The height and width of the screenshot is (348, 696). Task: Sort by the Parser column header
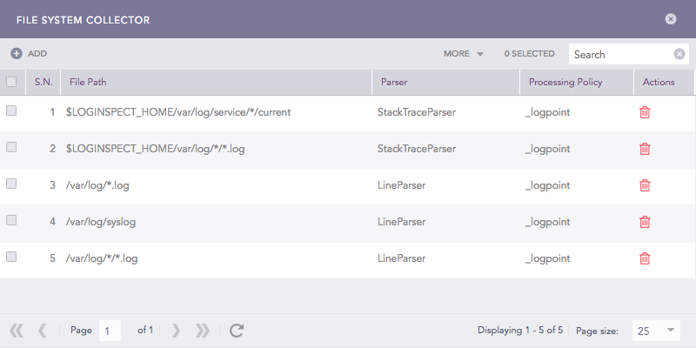point(445,82)
